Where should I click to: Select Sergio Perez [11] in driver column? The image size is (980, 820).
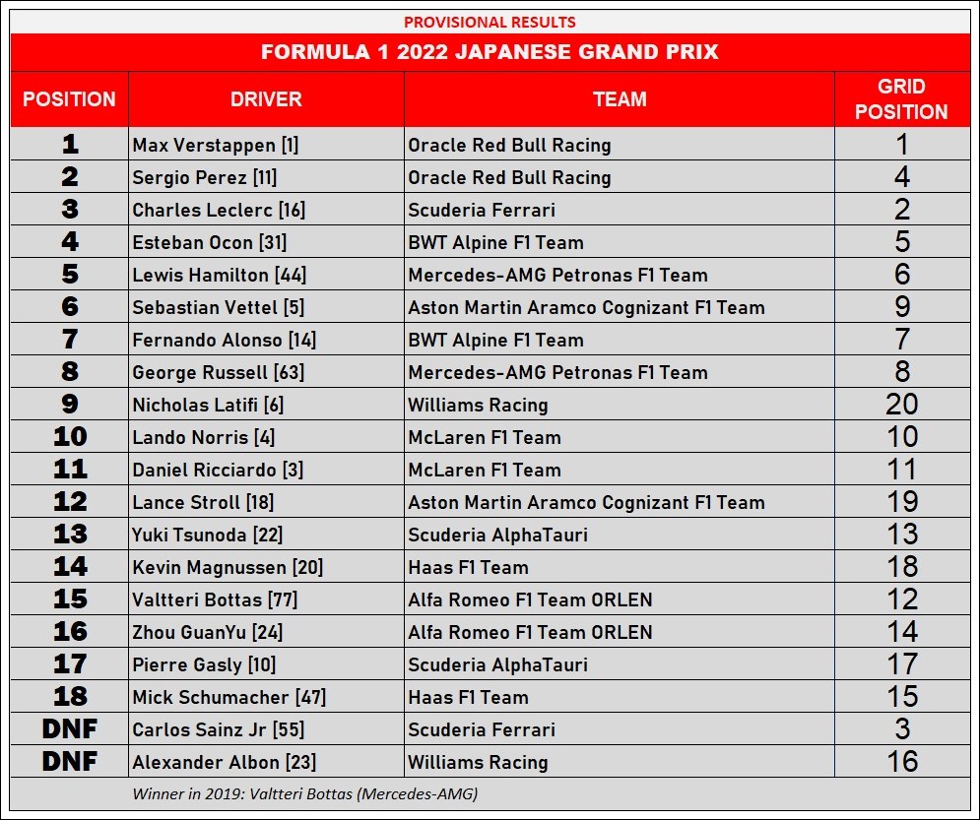pyautogui.click(x=266, y=177)
